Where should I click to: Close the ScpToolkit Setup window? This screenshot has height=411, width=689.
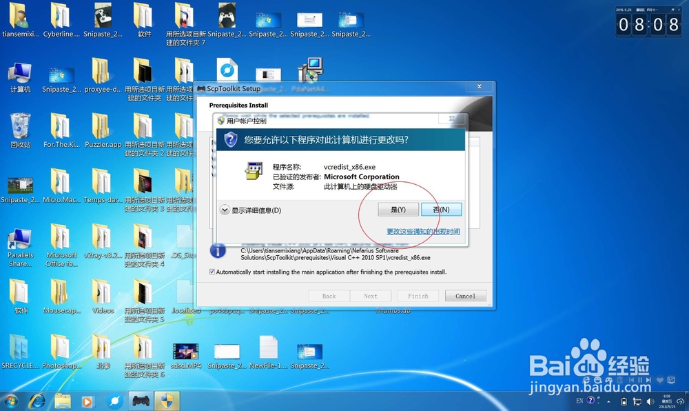tap(480, 87)
